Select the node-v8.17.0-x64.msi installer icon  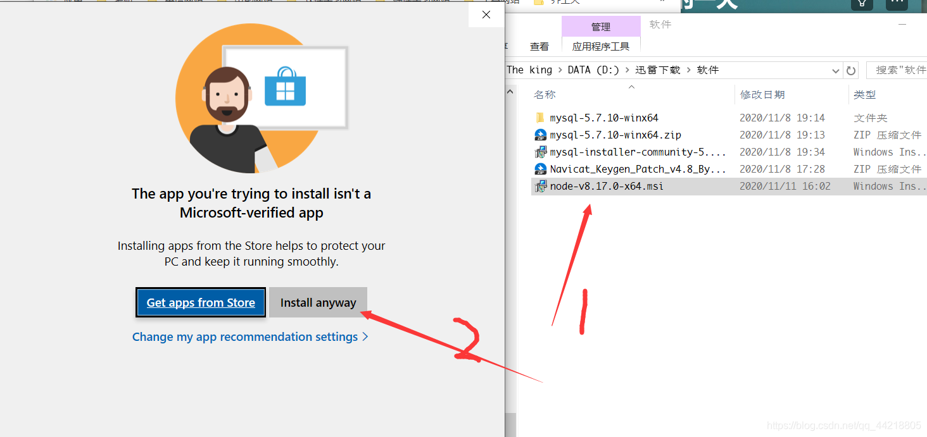pyautogui.click(x=541, y=187)
